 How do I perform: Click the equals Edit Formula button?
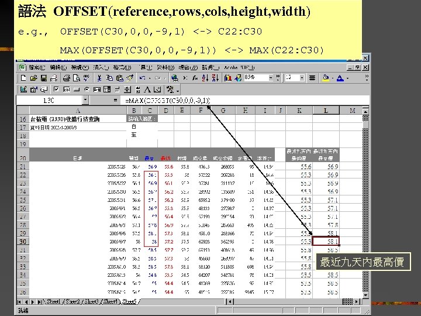(x=115, y=101)
